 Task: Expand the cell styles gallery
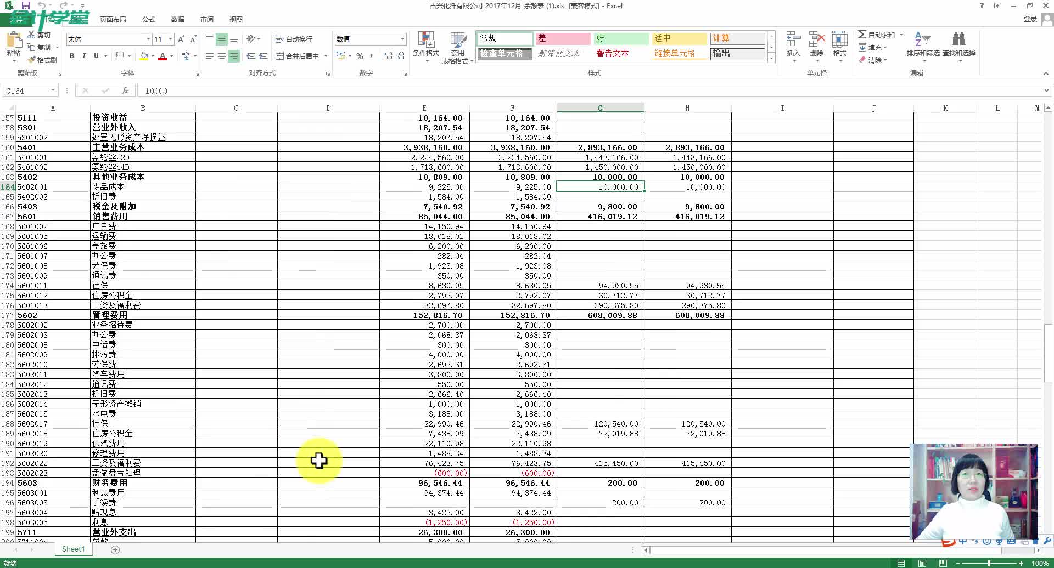[x=771, y=58]
